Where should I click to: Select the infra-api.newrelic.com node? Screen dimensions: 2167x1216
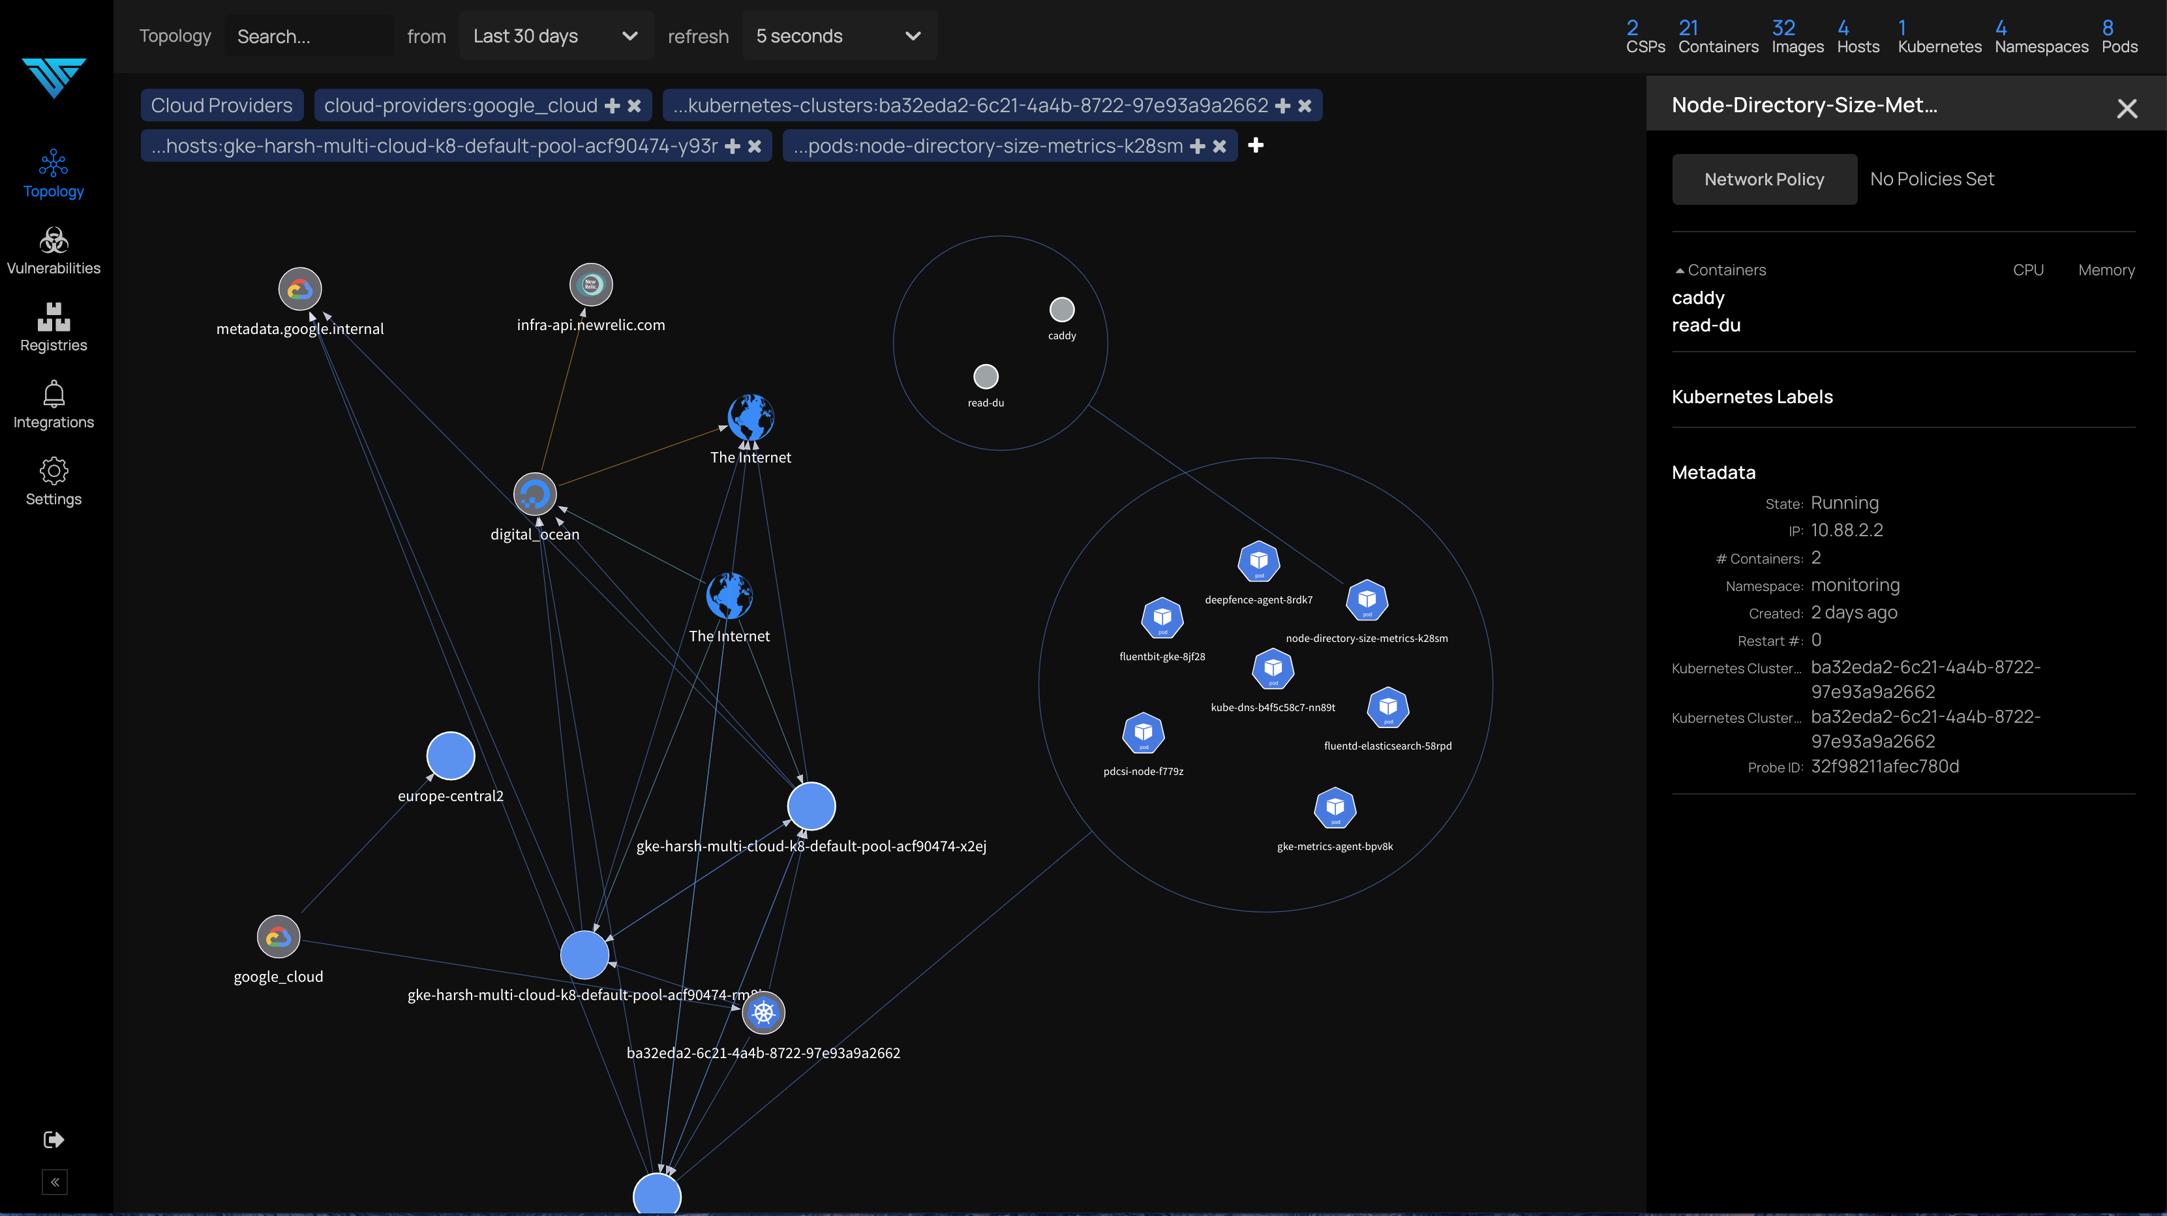pos(590,284)
